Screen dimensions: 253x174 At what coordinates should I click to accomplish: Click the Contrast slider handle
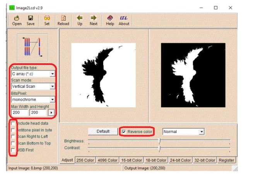(x=159, y=148)
